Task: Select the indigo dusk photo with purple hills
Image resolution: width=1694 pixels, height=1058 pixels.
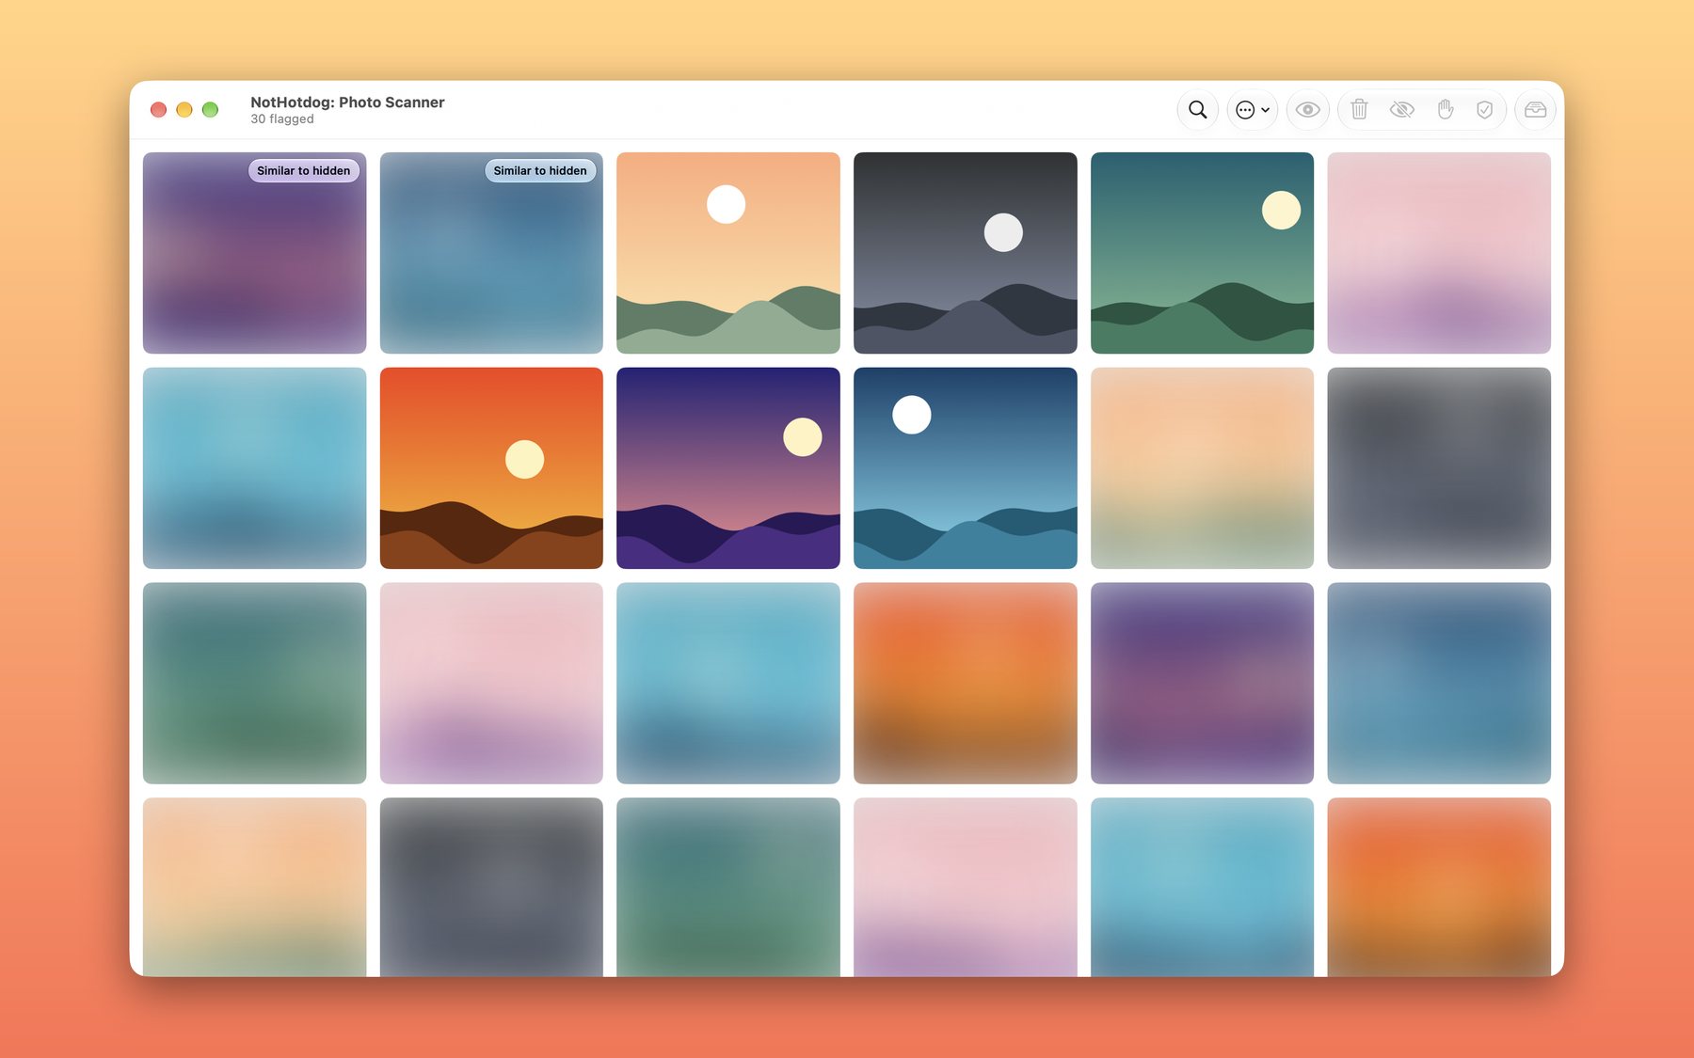Action: (728, 468)
